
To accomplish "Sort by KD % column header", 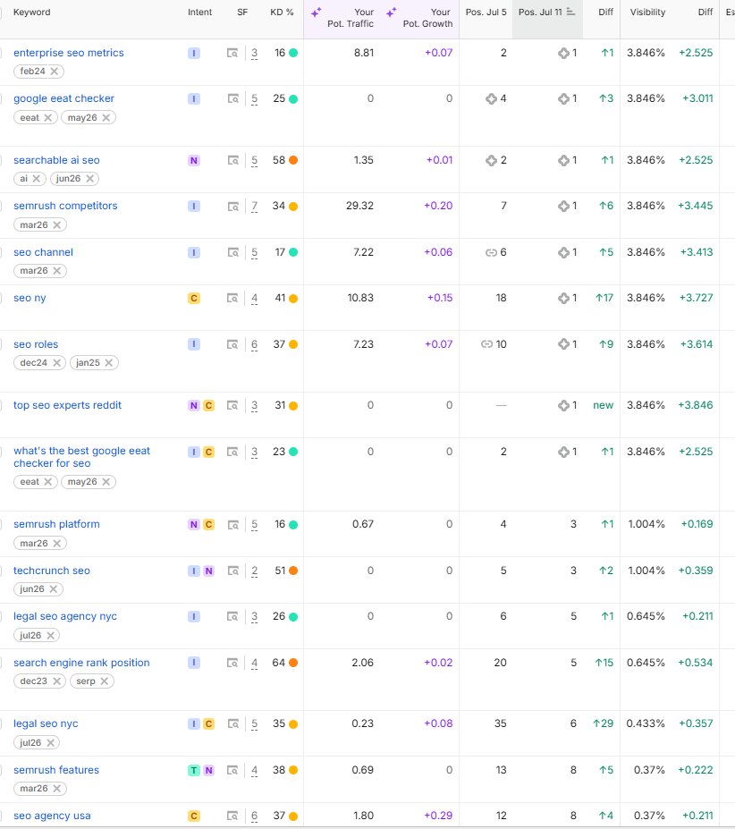I will (282, 13).
